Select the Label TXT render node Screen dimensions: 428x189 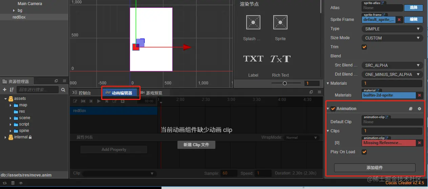pos(253,59)
